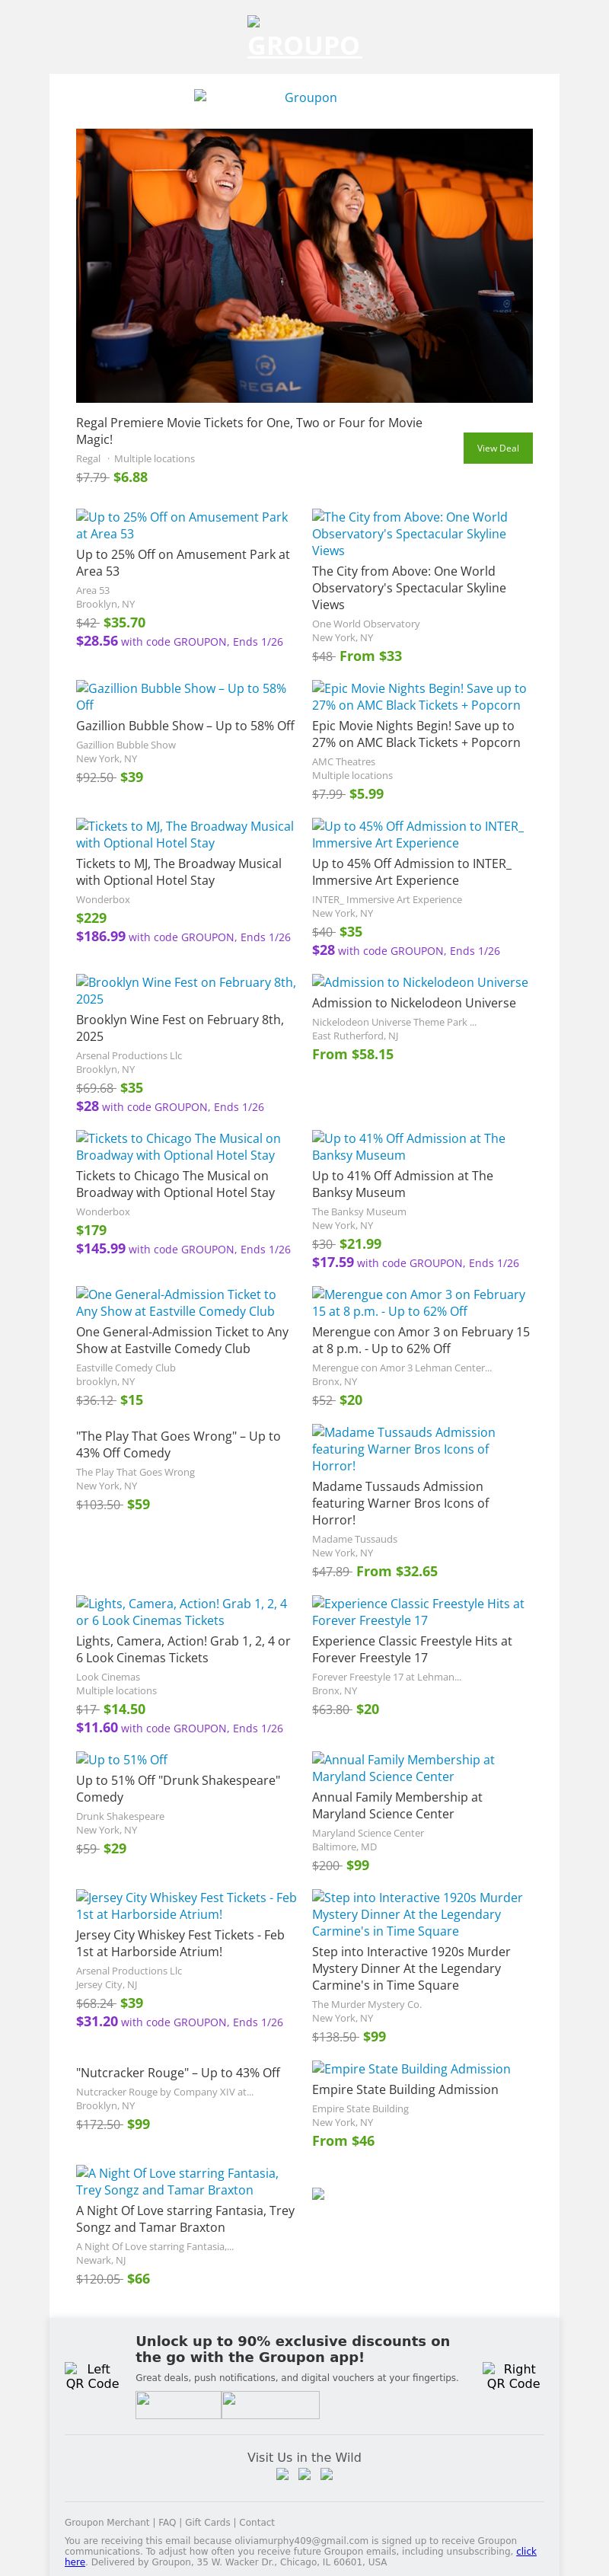Open the Gazillion Bubble Show deal link
The image size is (609, 2576).
(x=181, y=696)
